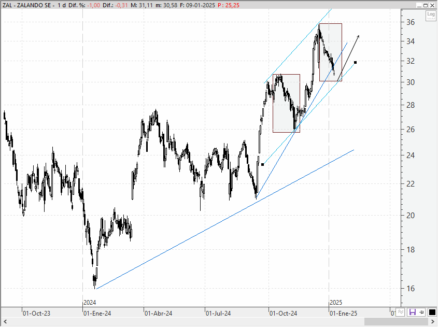Click the '01-Ene-25' date label
The height and width of the screenshot is (327, 438).
[344, 314]
